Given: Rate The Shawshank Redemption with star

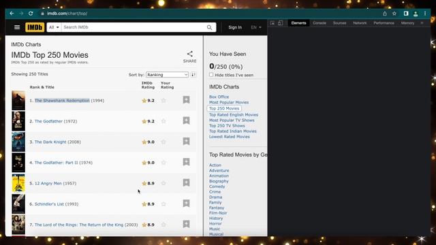Looking at the screenshot, I should coord(163,101).
